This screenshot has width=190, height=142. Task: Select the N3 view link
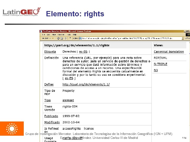click(156, 70)
